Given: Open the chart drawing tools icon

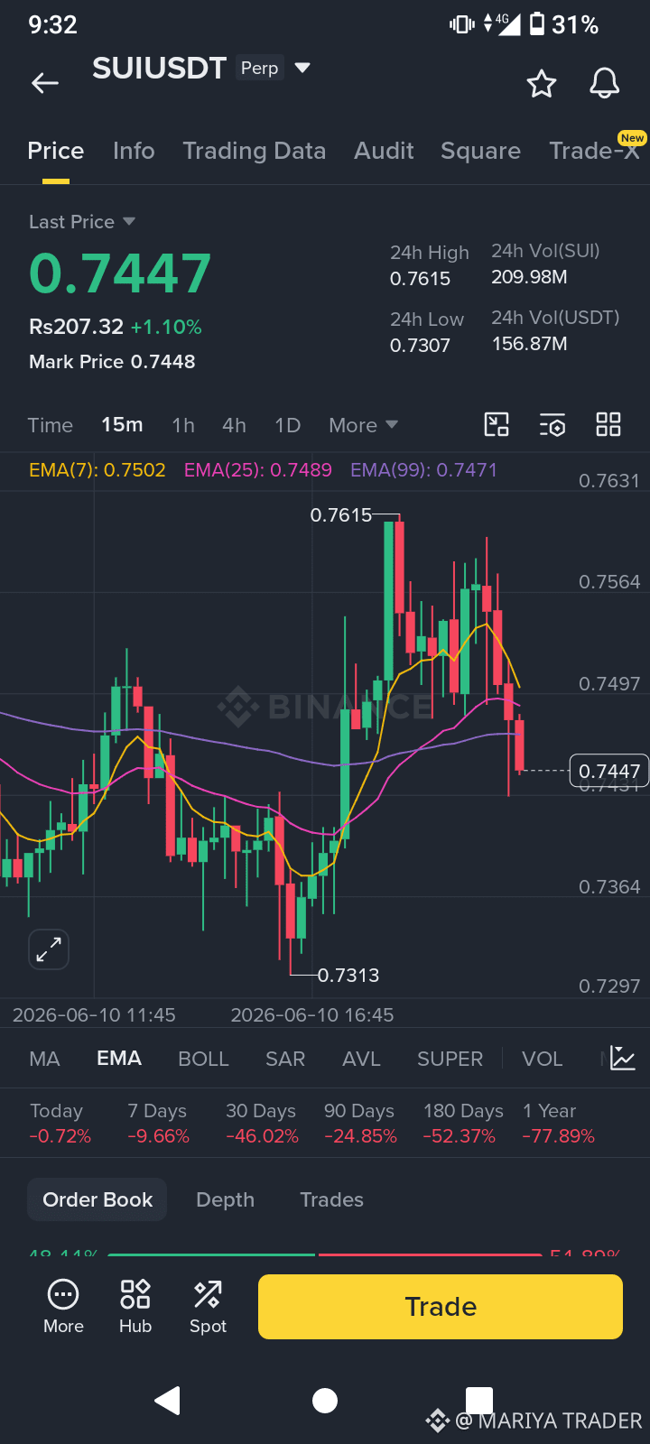Looking at the screenshot, I should tap(497, 425).
